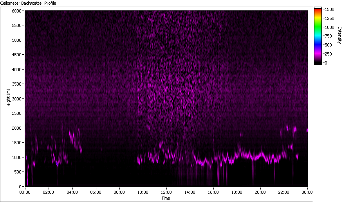Select the 1250 intensity scale value

[329, 18]
